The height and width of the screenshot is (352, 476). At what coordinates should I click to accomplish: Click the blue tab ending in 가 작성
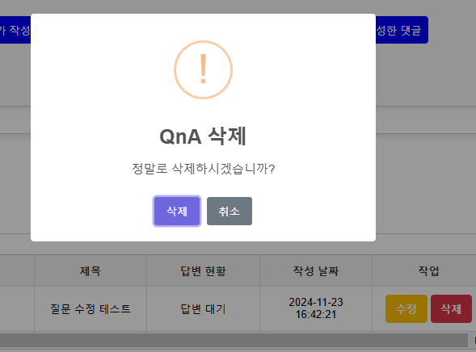click(x=15, y=30)
